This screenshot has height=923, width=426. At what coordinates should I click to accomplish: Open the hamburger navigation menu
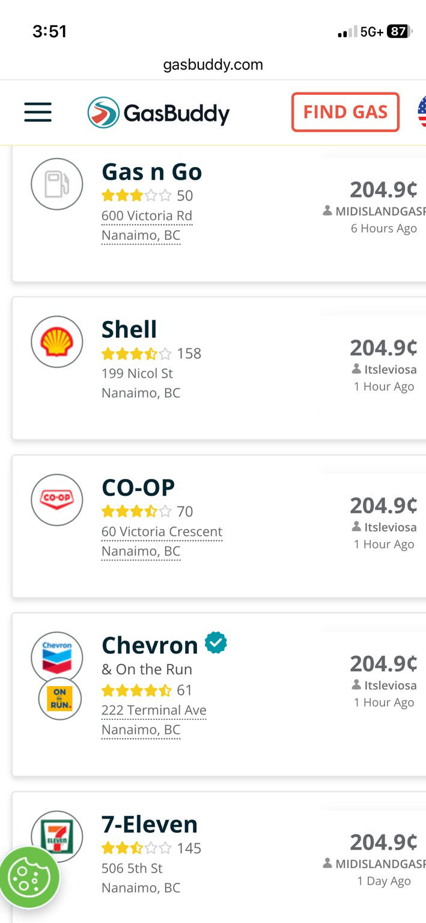tap(38, 112)
